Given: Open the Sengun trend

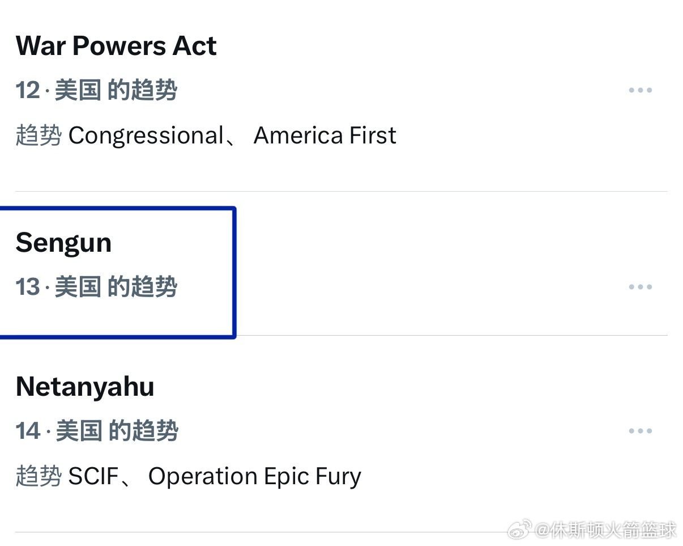Looking at the screenshot, I should [x=63, y=242].
